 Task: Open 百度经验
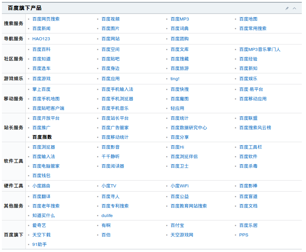click(248, 59)
